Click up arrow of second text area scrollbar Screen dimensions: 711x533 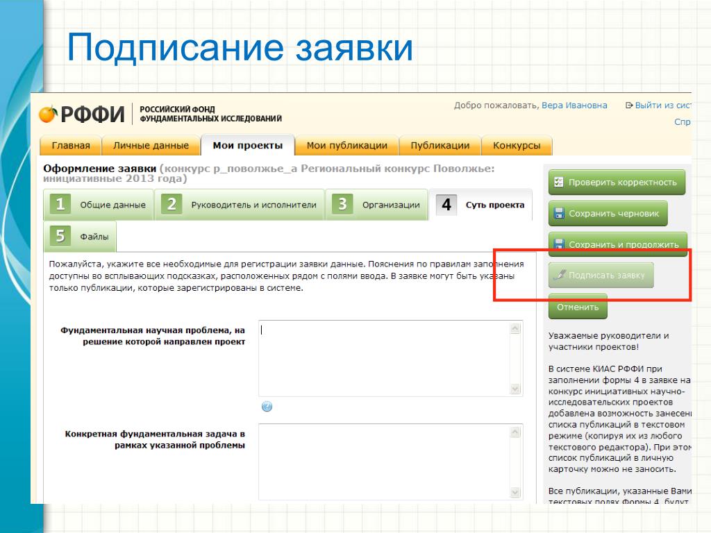(x=515, y=432)
